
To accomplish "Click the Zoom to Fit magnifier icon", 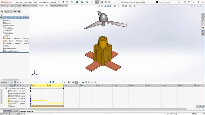I will click(99, 6).
